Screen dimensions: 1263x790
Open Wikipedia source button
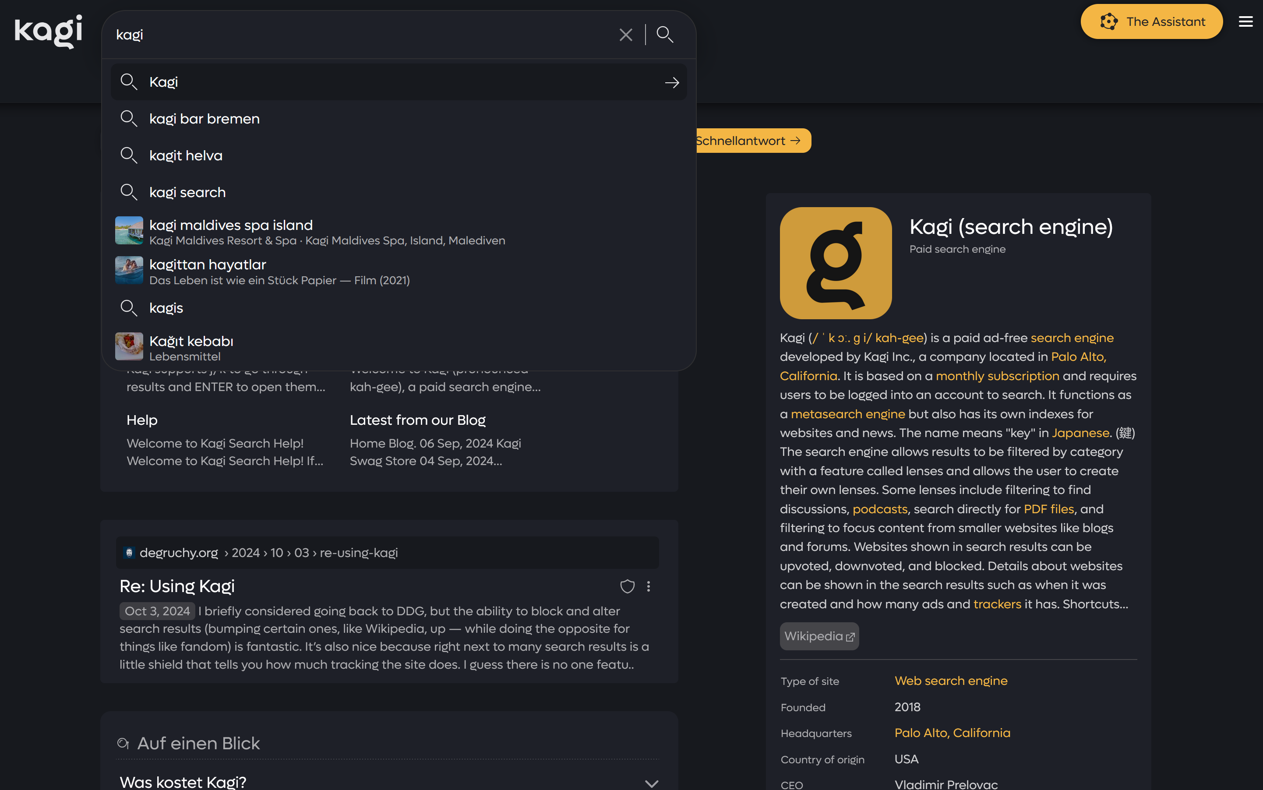[819, 636]
